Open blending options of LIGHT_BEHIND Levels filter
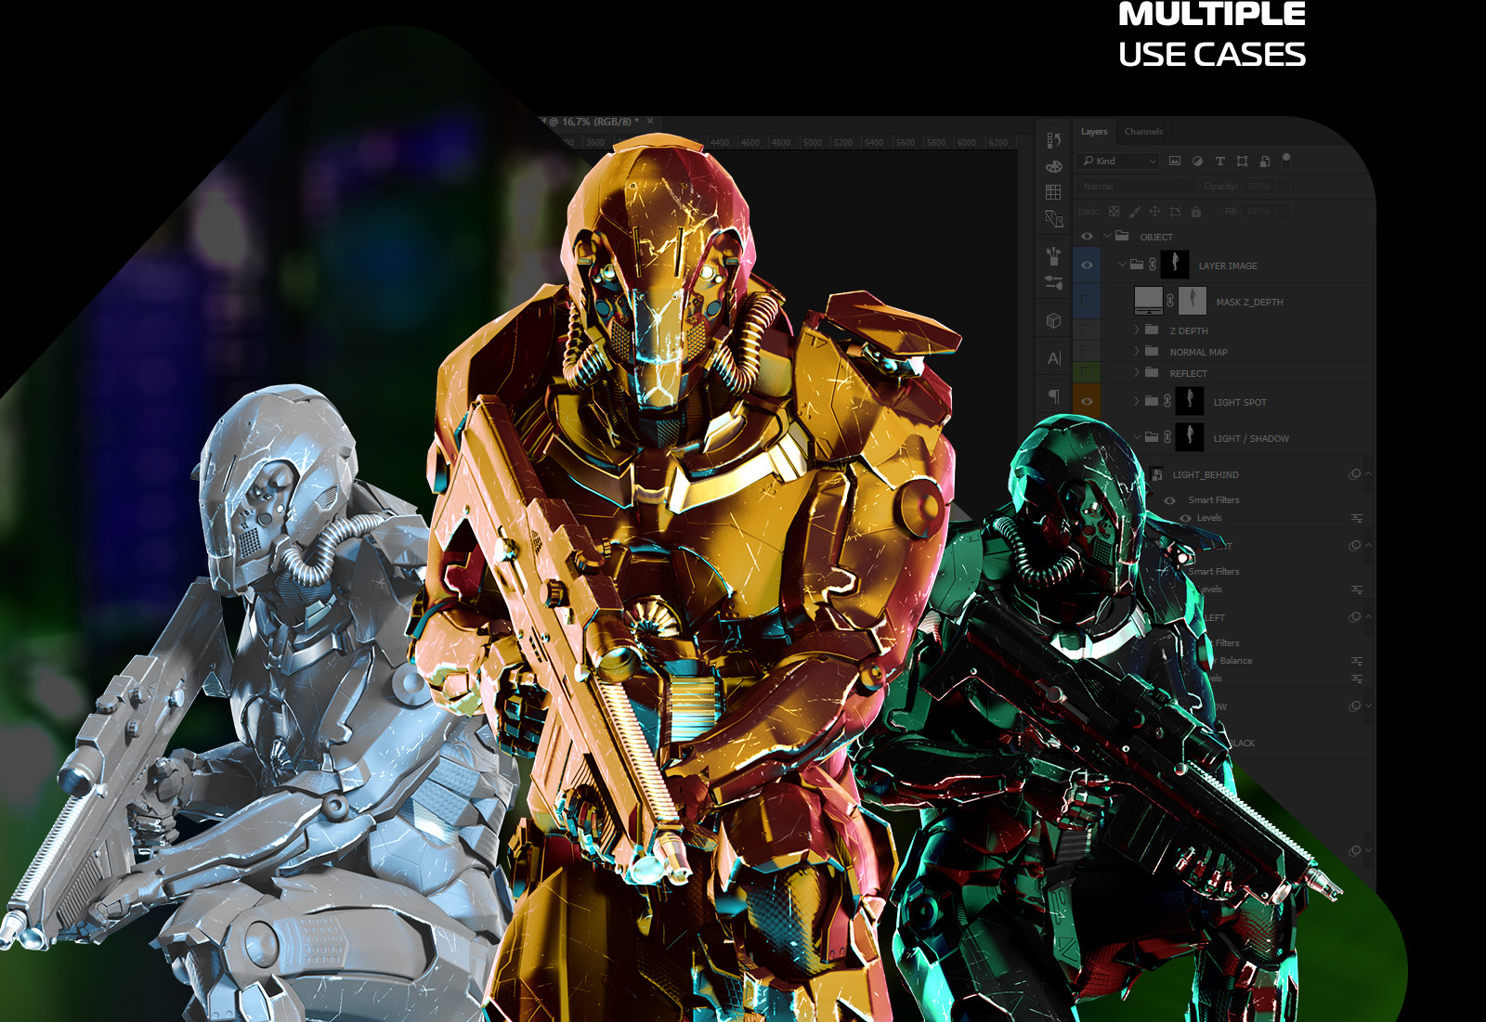 1357,518
